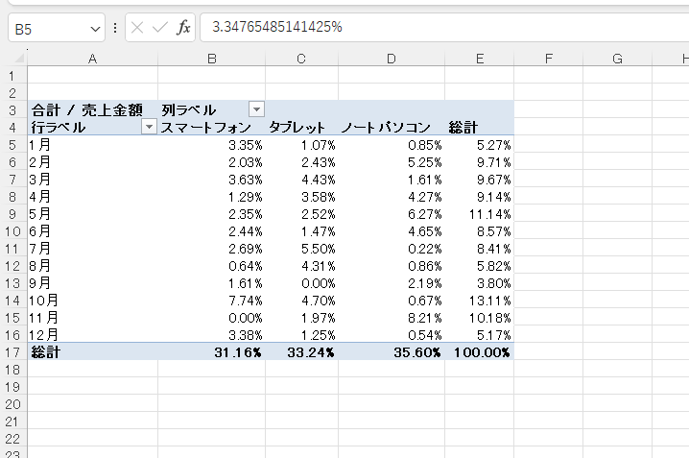Image resolution: width=689 pixels, height=458 pixels.
Task: Select the column D header
Action: click(x=392, y=59)
